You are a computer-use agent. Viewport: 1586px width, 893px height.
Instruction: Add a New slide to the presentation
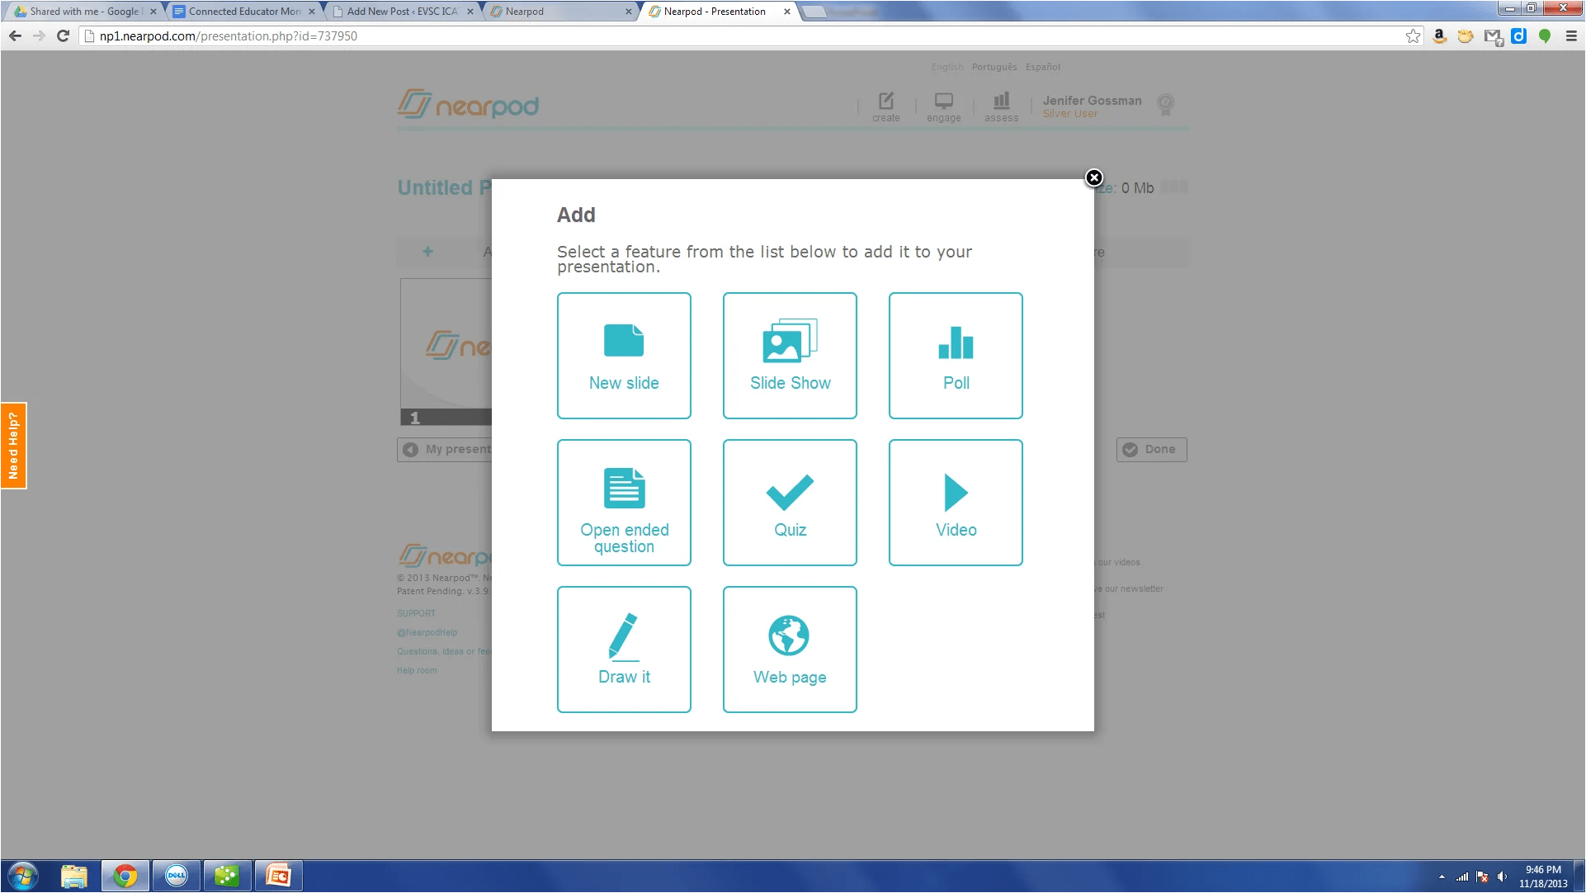click(x=624, y=356)
